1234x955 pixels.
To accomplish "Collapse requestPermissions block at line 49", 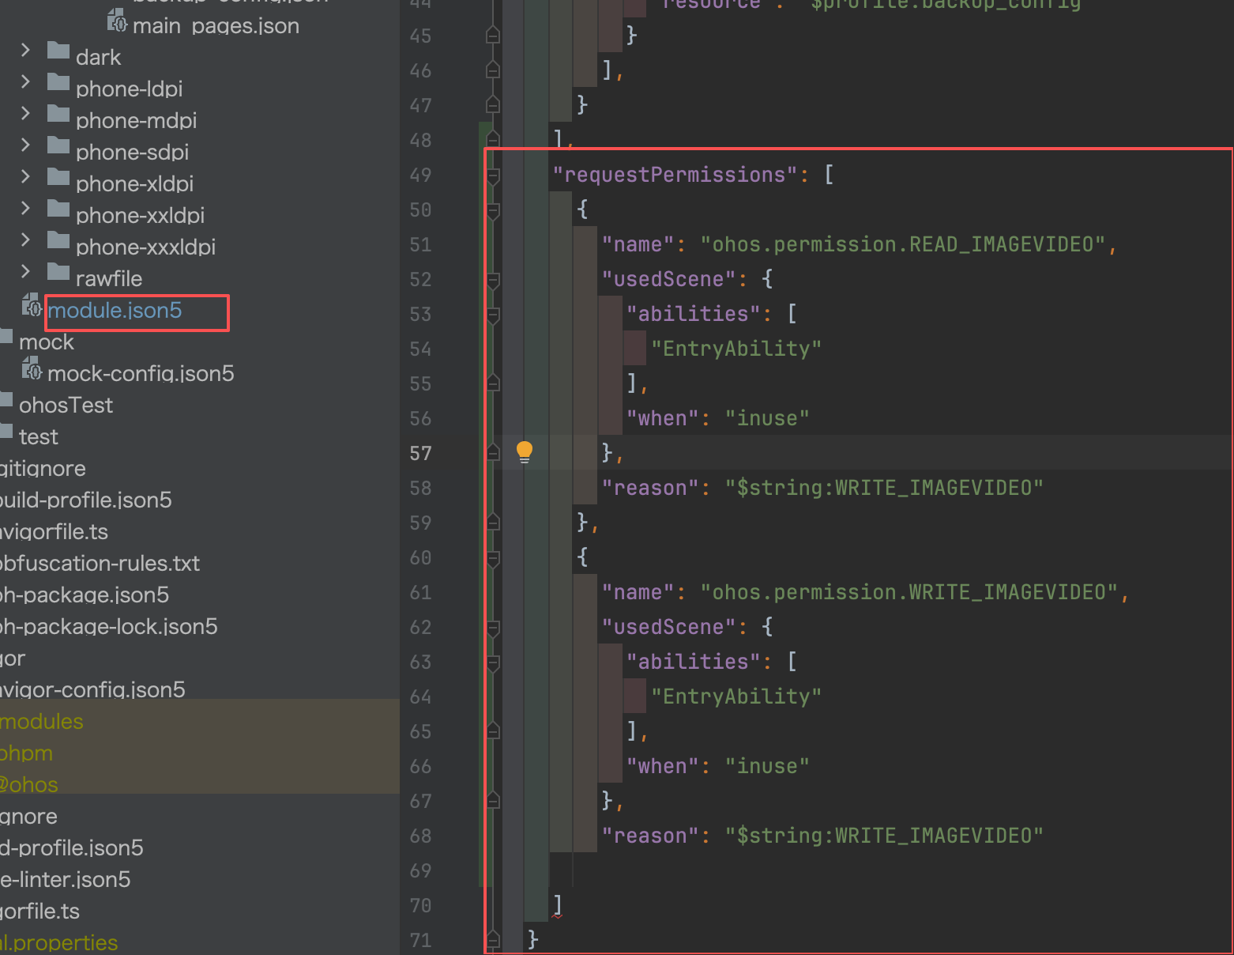I will click(x=493, y=176).
